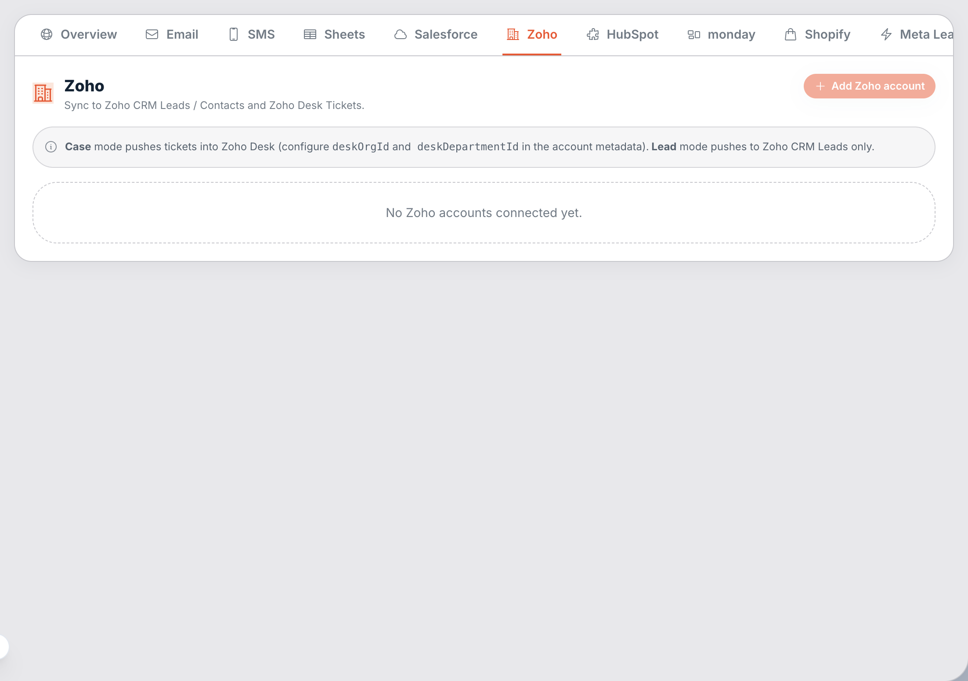
Task: Switch to the Email tab
Action: tap(172, 34)
